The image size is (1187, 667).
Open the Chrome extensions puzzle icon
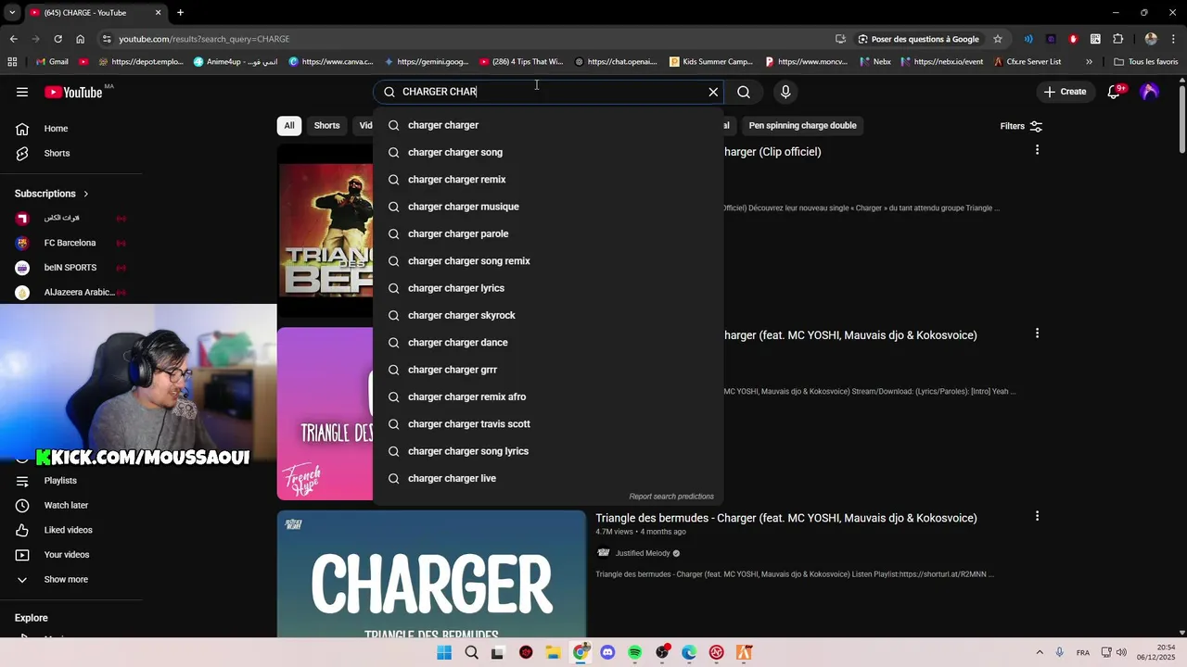click(x=1117, y=39)
